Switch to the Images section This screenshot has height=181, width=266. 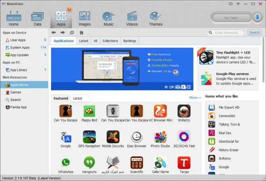(85, 19)
